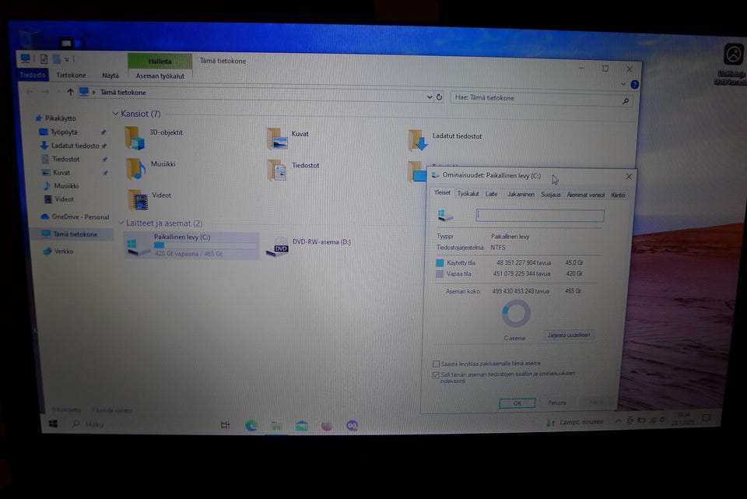Confirm properties dialog with OK

[517, 403]
